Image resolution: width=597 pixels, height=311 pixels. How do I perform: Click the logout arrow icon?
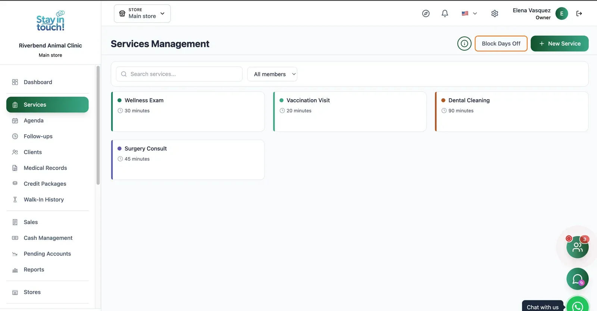pos(579,13)
